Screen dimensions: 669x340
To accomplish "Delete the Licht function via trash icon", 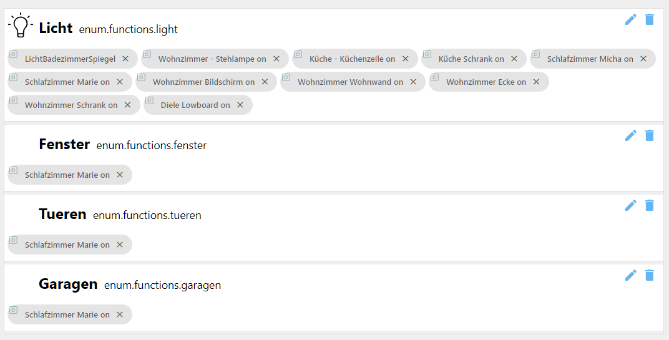I will (650, 19).
